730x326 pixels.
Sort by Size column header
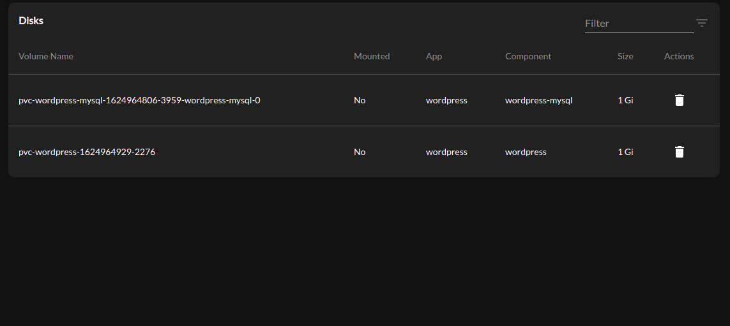coord(625,56)
